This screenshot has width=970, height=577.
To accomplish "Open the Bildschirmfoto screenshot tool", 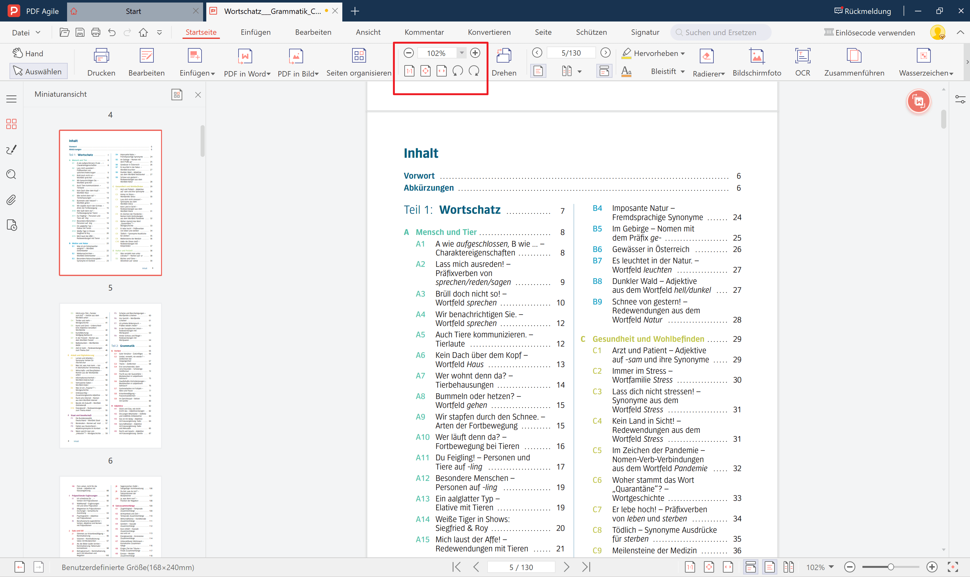I will [x=756, y=62].
